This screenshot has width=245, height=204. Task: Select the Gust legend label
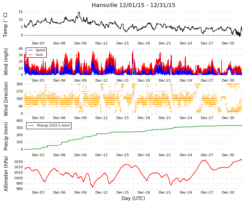click(39, 55)
